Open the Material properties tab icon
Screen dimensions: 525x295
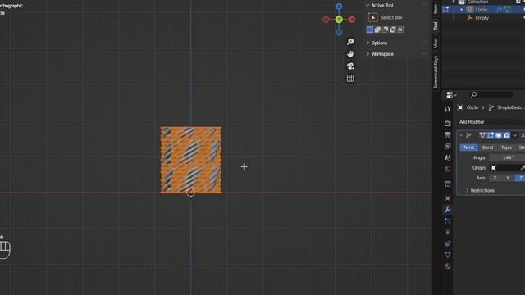pyautogui.click(x=447, y=266)
